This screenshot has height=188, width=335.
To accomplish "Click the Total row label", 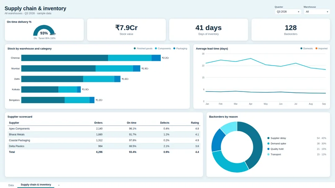I will [12, 152].
